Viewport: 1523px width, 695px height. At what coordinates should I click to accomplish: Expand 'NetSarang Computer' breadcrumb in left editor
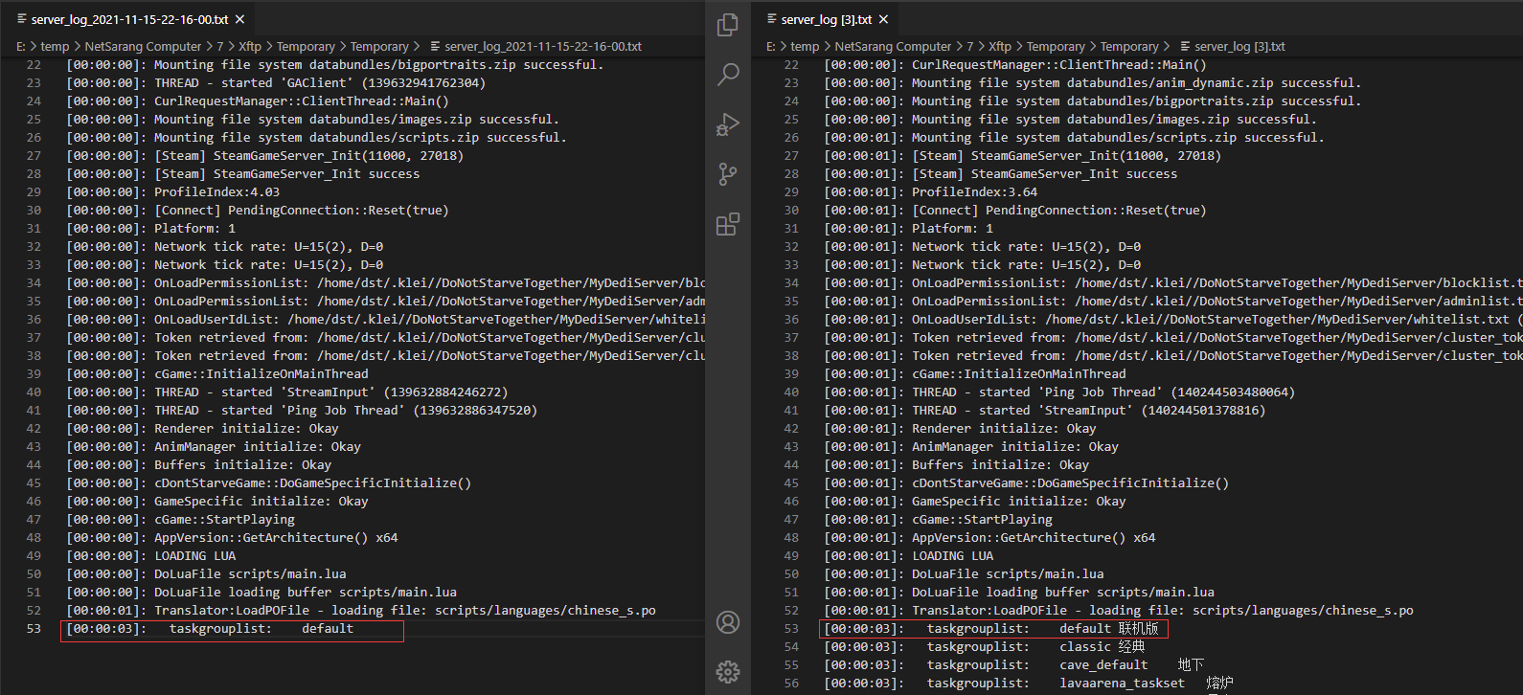[143, 46]
